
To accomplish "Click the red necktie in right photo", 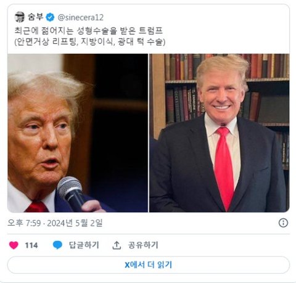I will point(224,166).
